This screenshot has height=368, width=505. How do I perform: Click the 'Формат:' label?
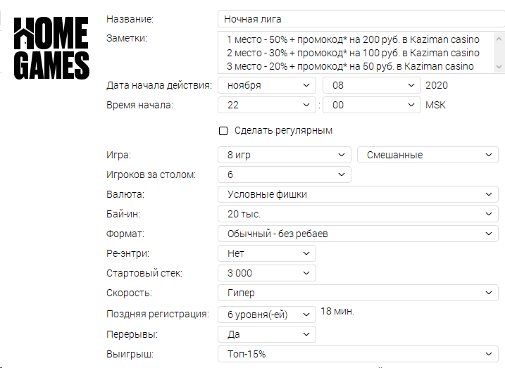[x=125, y=234]
